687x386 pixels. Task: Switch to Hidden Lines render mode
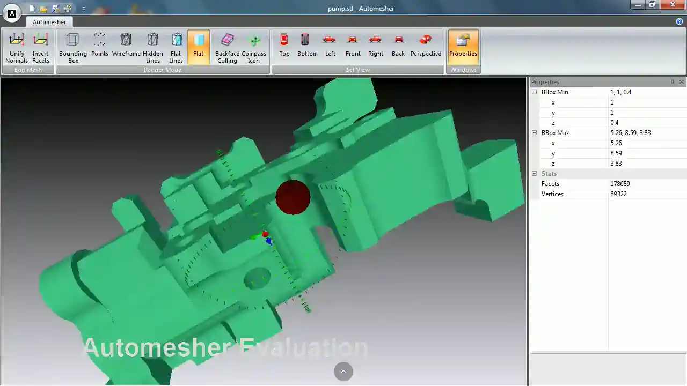[x=152, y=47]
